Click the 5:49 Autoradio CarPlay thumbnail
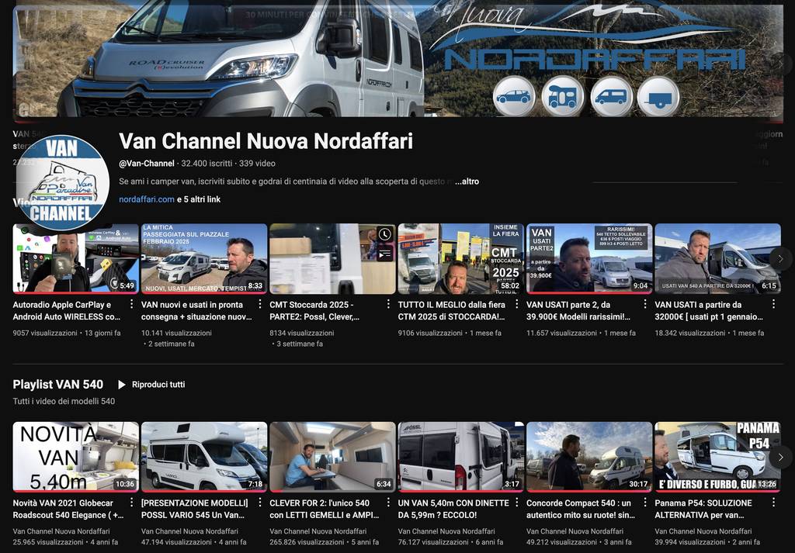 point(75,259)
